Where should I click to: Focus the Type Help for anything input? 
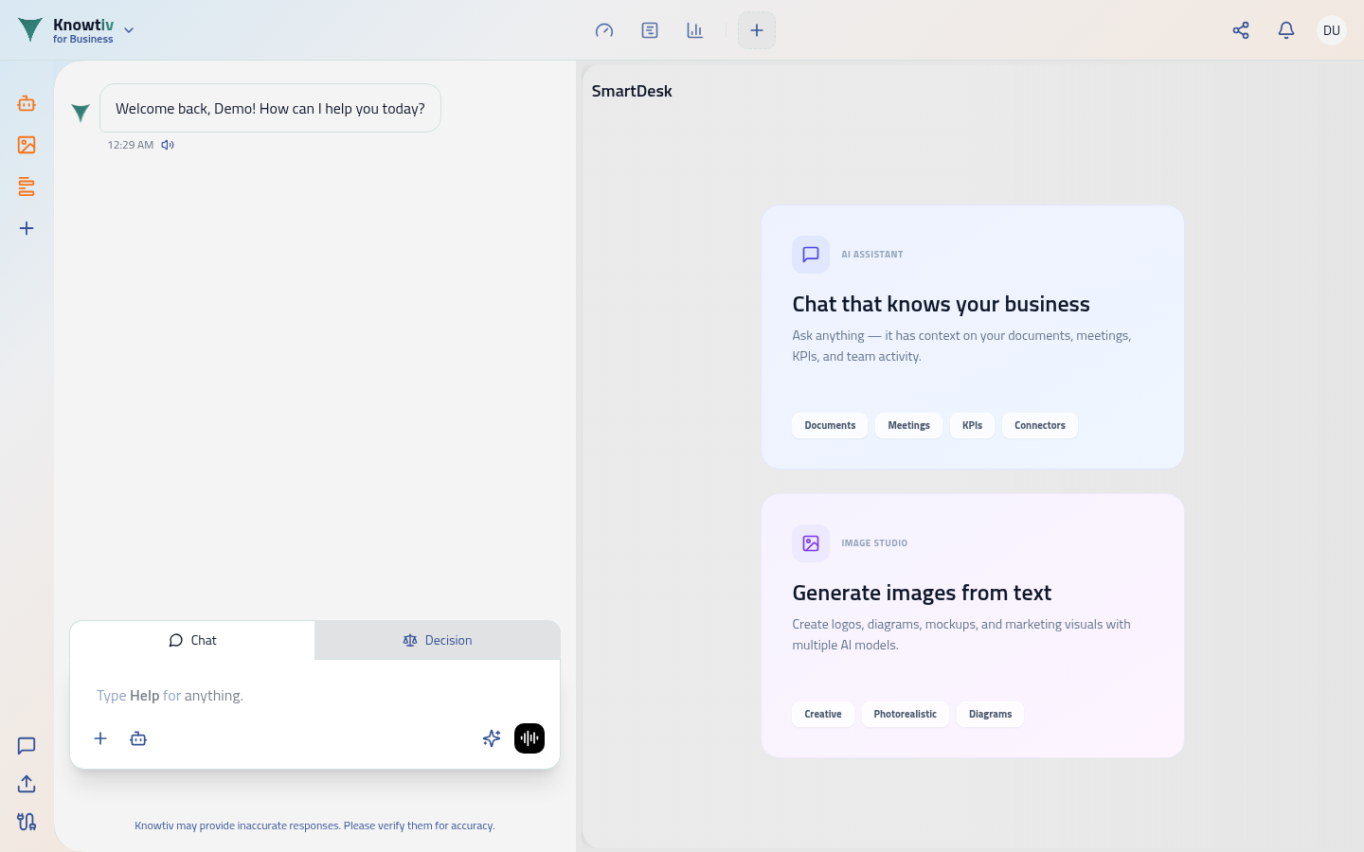(314, 696)
